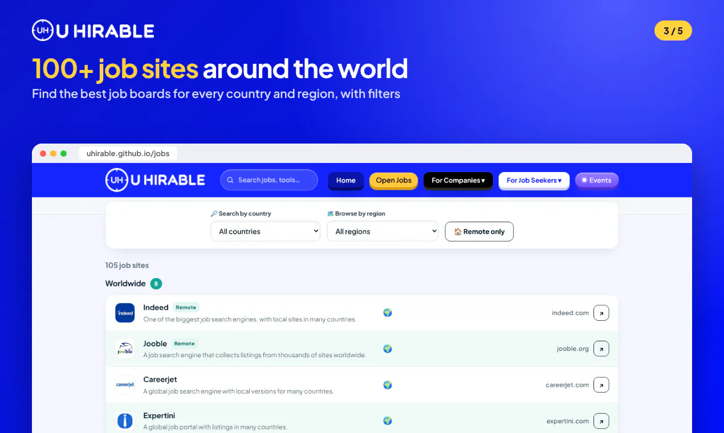Go to the Home page
Viewport: 724px width, 433px height.
coord(346,180)
